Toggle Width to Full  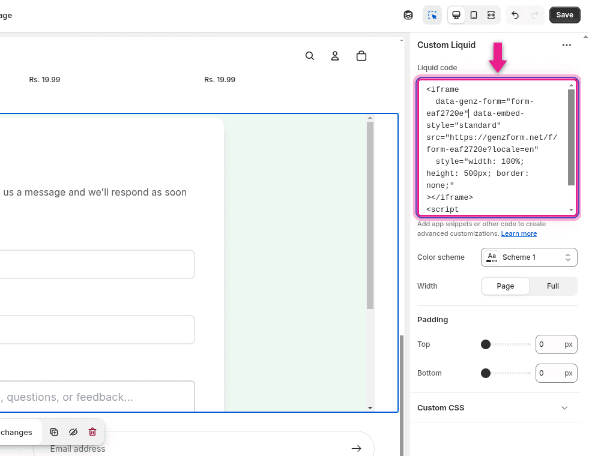[552, 286]
